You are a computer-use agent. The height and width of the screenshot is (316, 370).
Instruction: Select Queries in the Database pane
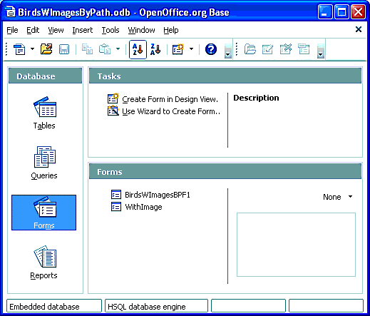44,163
